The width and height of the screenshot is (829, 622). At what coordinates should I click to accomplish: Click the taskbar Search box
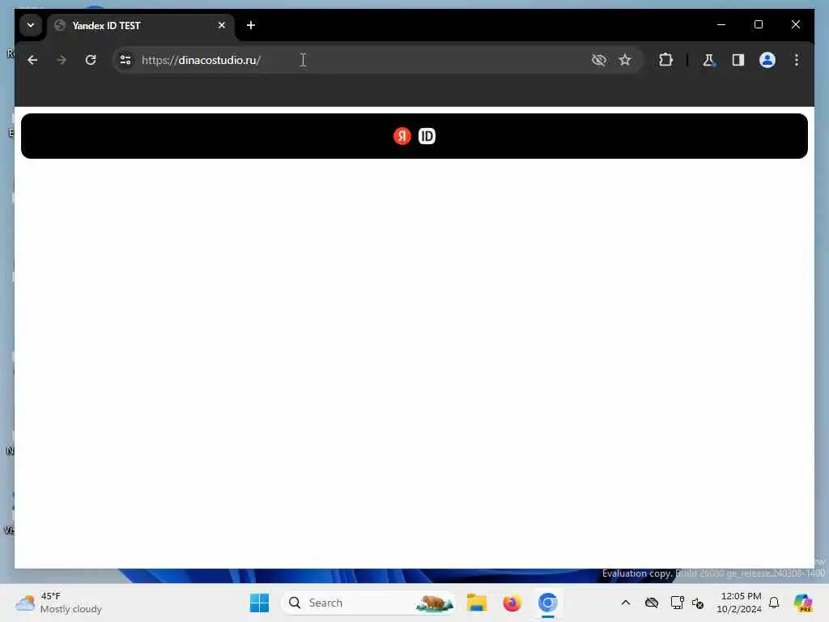(x=368, y=603)
